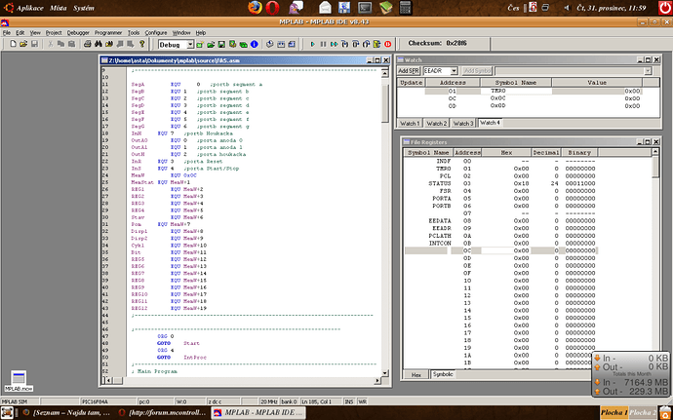
Task: Launch Opera from the top panel
Action: click(272, 7)
